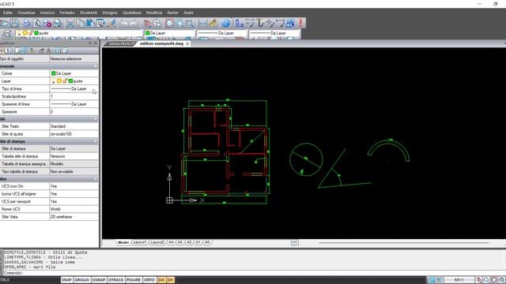Click the UCS L-shaped icon
Screen dimensions: 506x284
[239, 23]
